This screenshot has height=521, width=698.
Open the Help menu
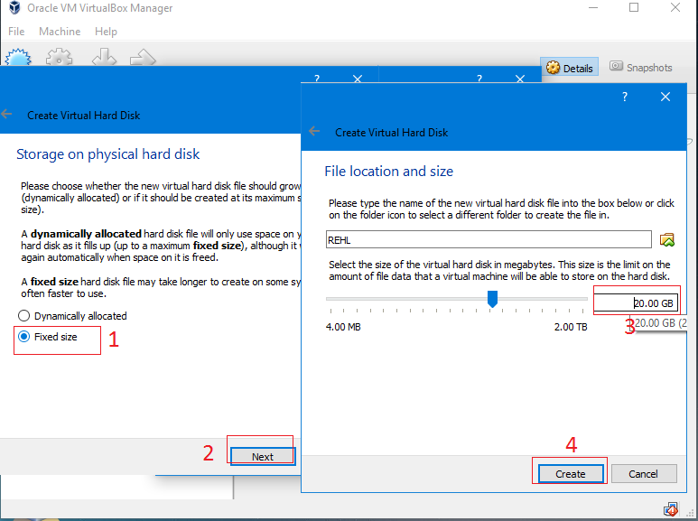[106, 32]
